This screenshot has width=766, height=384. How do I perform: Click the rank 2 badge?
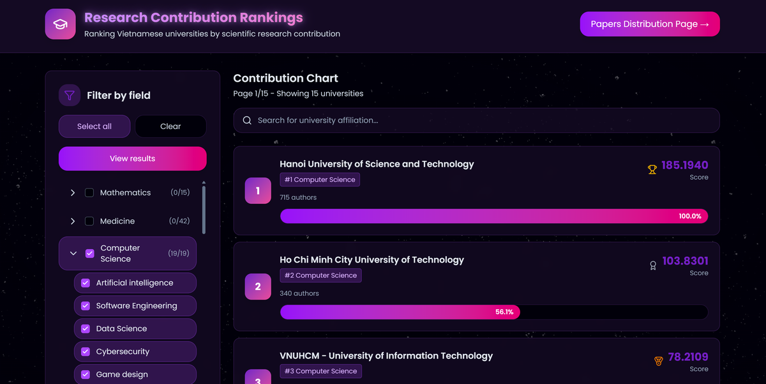[x=258, y=286]
